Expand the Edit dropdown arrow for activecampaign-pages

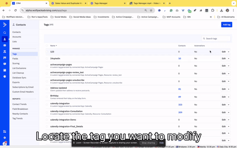coord(229,66)
